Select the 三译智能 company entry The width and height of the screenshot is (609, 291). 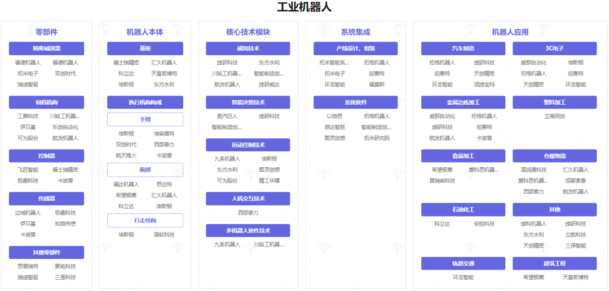click(x=576, y=245)
